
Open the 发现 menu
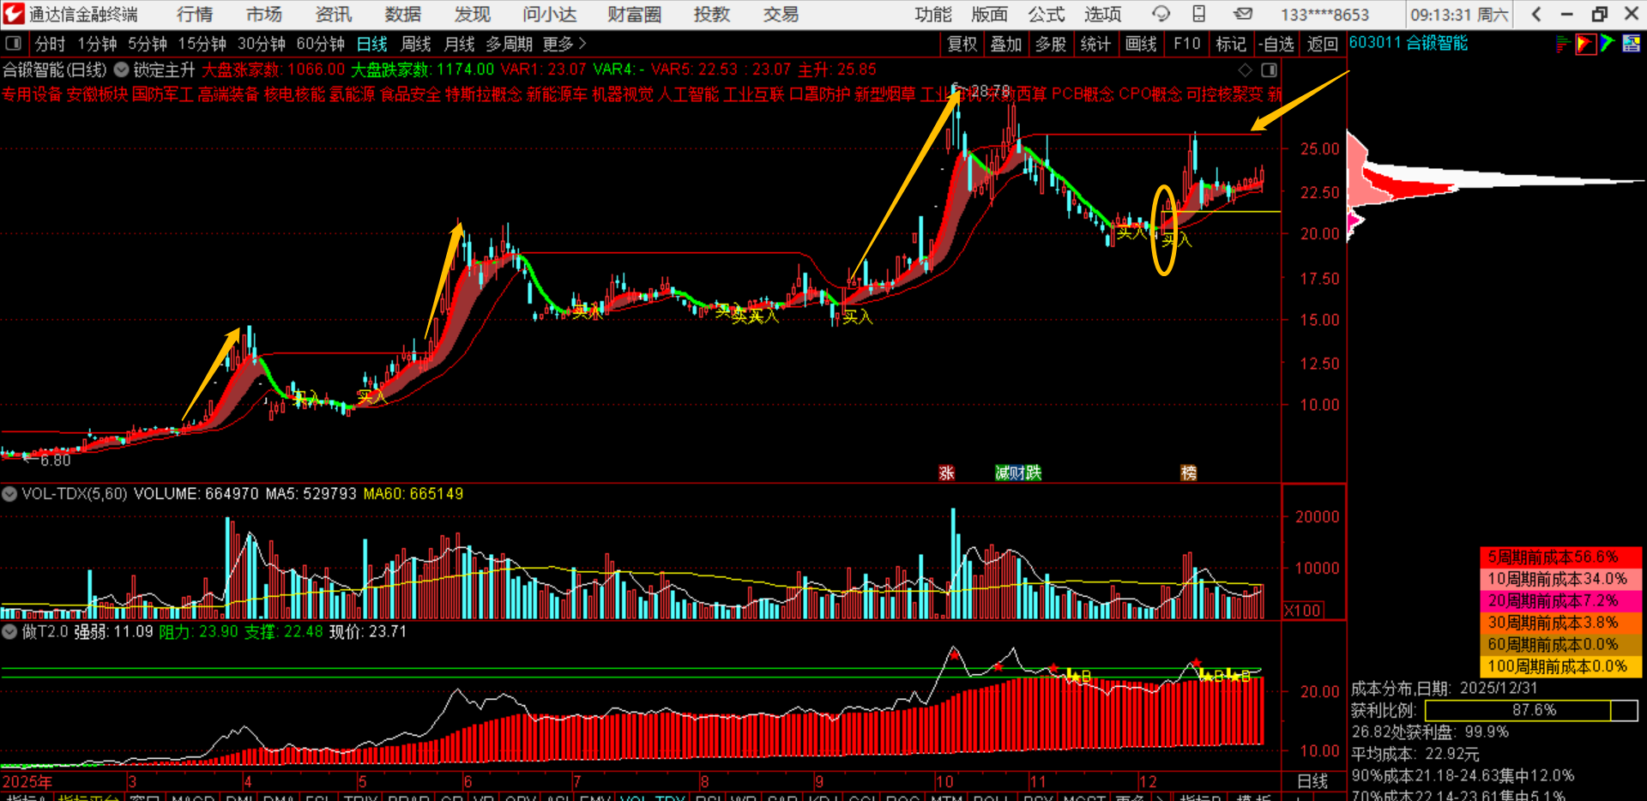click(473, 14)
